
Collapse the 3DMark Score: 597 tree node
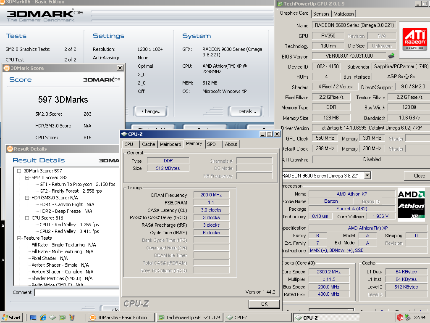pos(19,171)
